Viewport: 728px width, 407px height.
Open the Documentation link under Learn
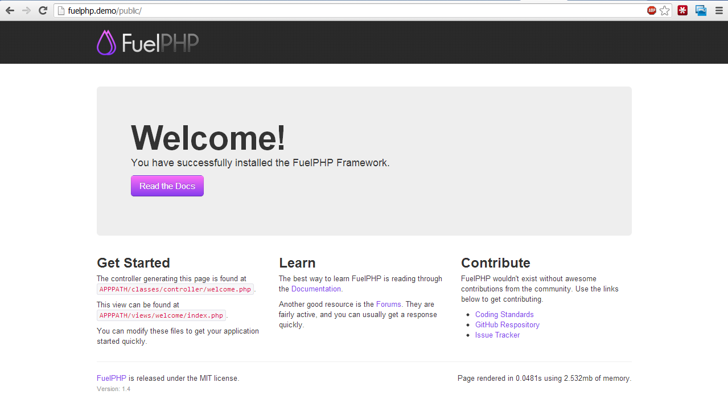click(316, 289)
